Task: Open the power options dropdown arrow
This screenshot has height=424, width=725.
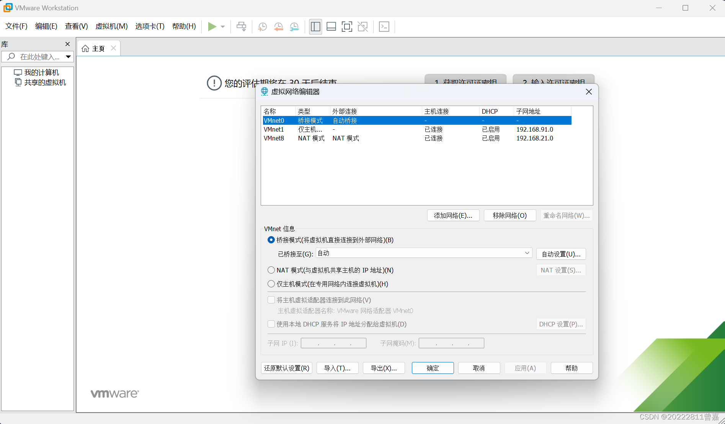Action: click(223, 27)
